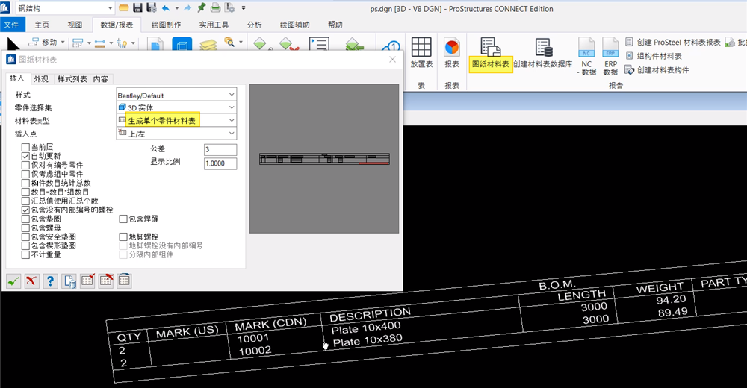Switch to the 样式列表 tab

point(72,79)
